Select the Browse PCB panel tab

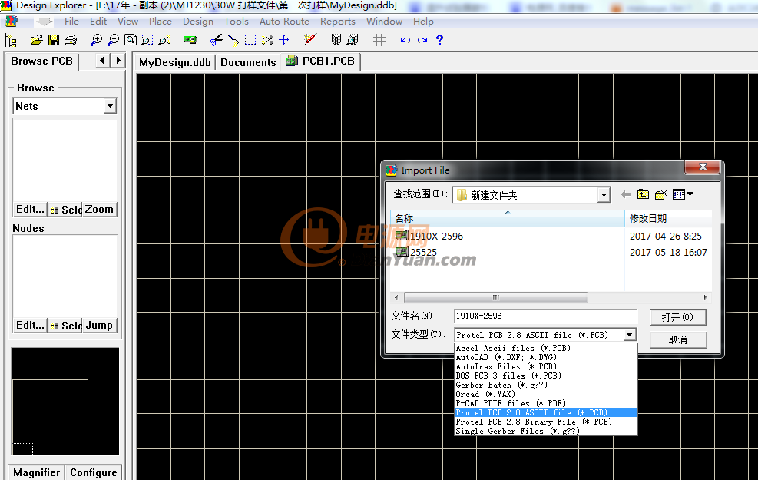click(x=41, y=61)
